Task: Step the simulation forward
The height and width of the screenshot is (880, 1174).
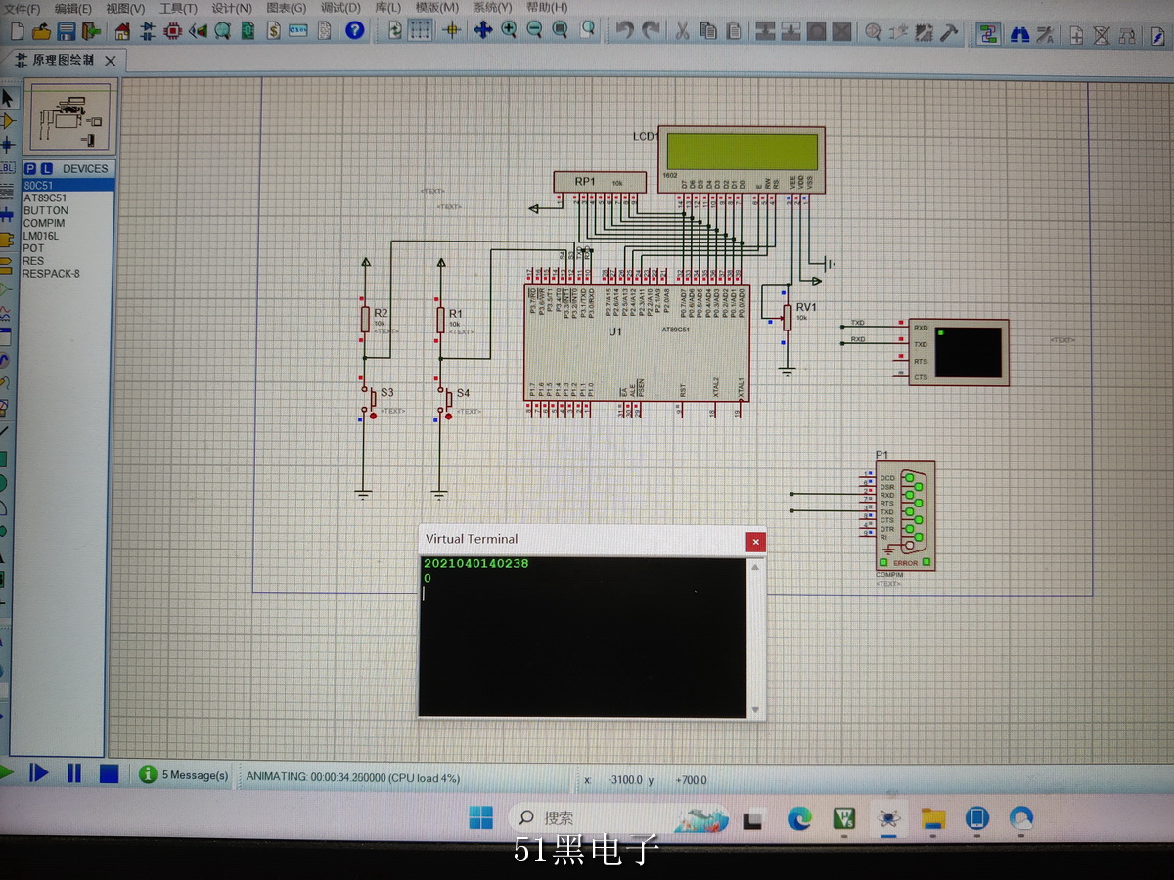Action: coord(38,773)
